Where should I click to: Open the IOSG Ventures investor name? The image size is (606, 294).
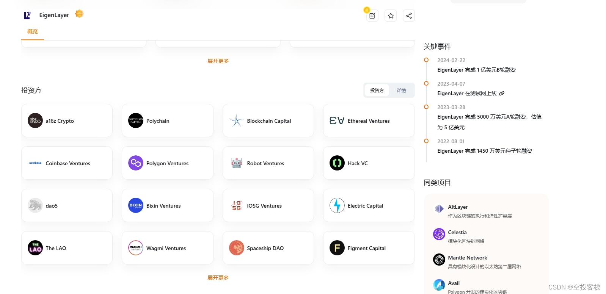pyautogui.click(x=264, y=206)
